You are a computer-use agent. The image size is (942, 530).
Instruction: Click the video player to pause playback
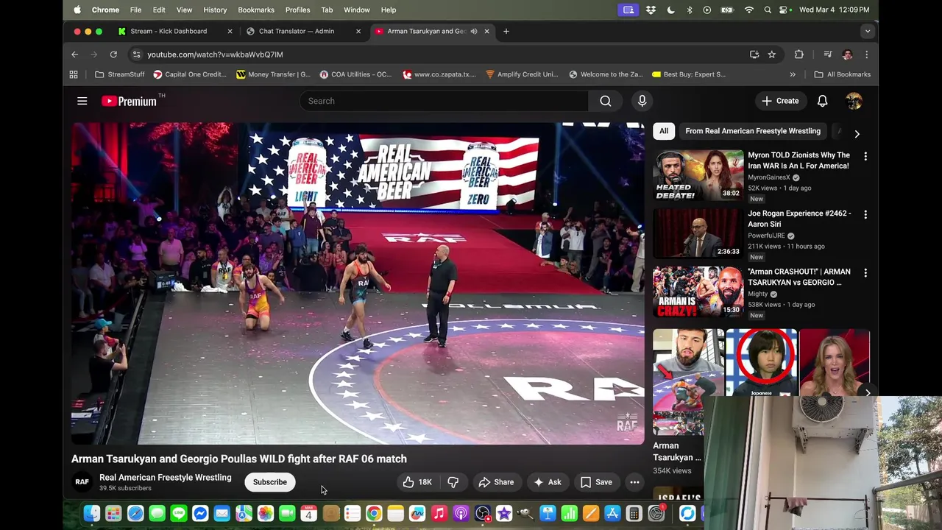pyautogui.click(x=358, y=283)
